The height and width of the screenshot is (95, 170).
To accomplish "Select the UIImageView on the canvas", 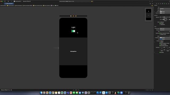I will coord(73,51).
